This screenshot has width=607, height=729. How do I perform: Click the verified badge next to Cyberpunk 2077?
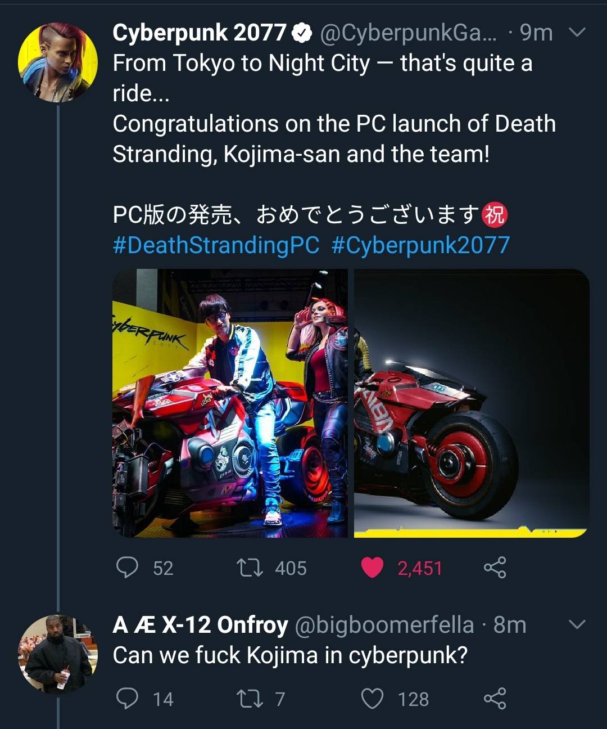(302, 33)
